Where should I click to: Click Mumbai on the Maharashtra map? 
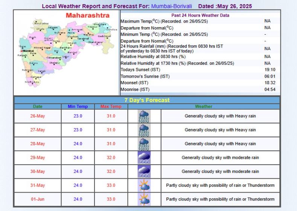point(27,51)
